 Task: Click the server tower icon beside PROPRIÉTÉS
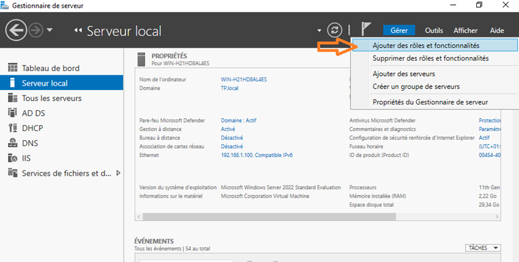141,59
